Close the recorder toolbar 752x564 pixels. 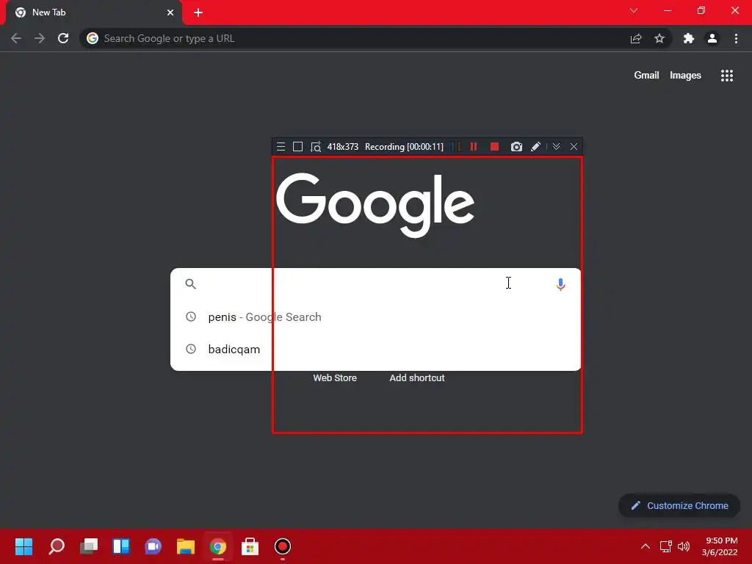pos(574,147)
